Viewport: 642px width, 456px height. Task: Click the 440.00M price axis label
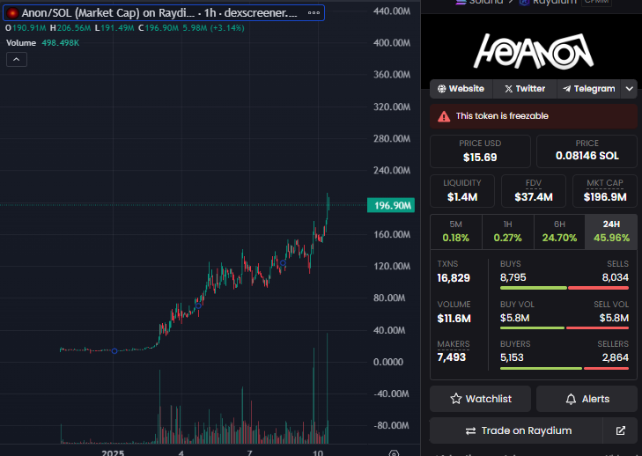point(391,11)
